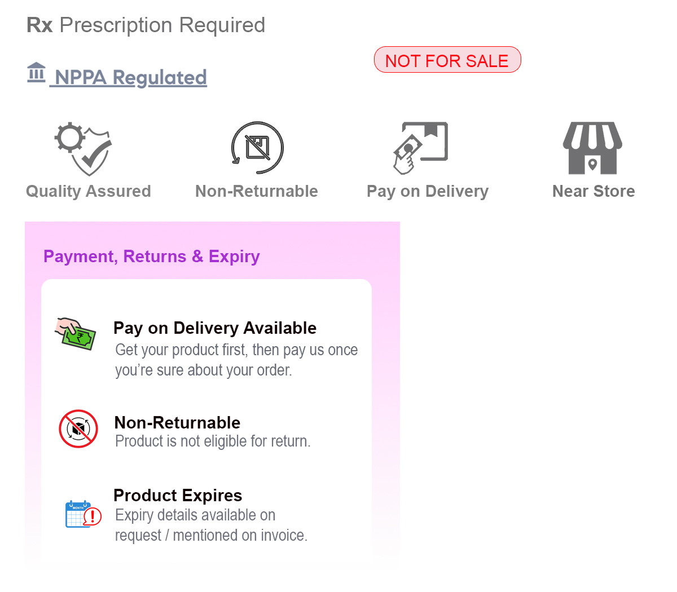Click the black Non-Returnable title in card

tap(177, 422)
